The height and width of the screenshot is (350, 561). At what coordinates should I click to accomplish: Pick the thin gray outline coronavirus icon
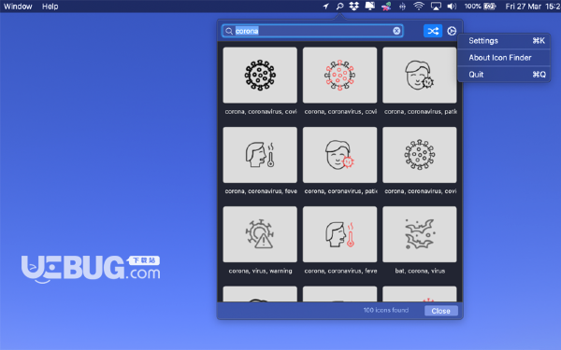[x=420, y=155]
